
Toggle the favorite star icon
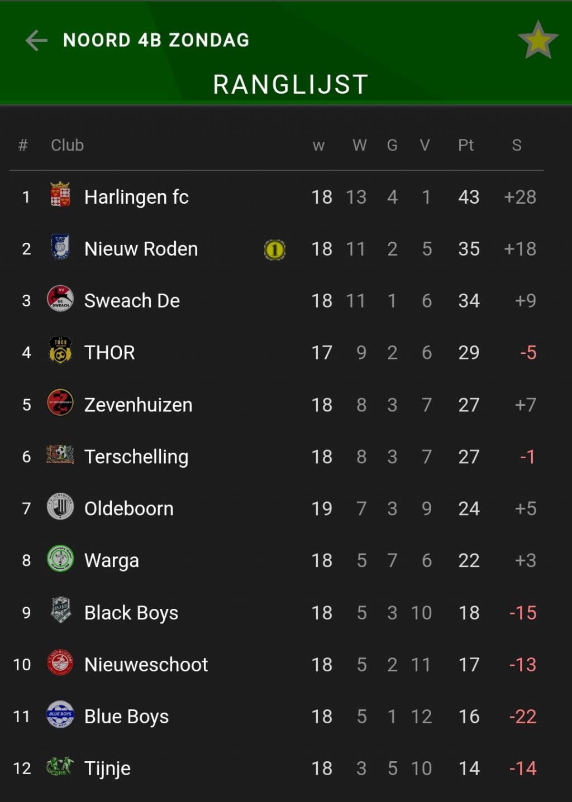(x=538, y=40)
